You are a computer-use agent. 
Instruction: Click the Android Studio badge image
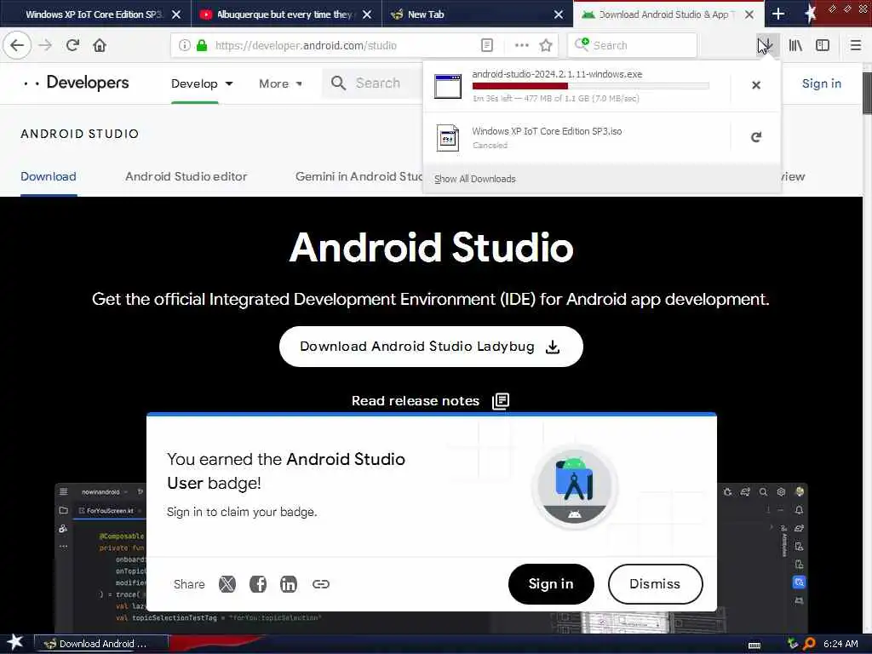(x=575, y=488)
